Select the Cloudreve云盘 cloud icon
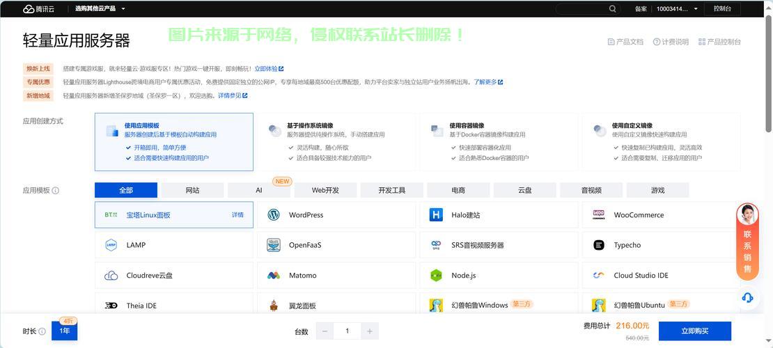Viewport: 773px width, 348px height. [111, 276]
